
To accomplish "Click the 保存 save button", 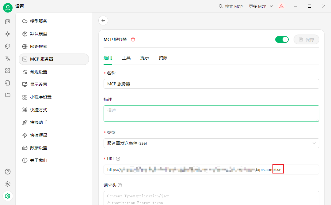I will point(306,39).
